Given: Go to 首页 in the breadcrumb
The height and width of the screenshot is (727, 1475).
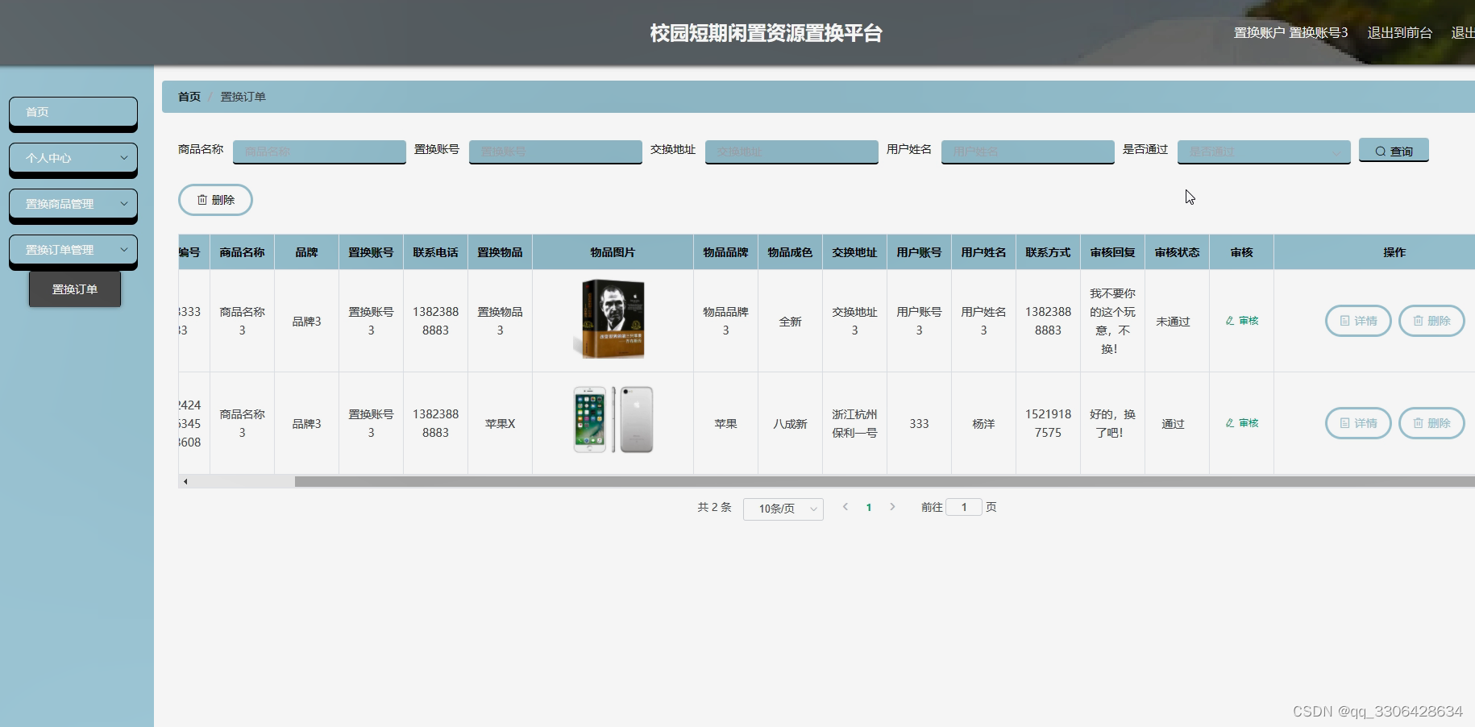Looking at the screenshot, I should pos(189,97).
